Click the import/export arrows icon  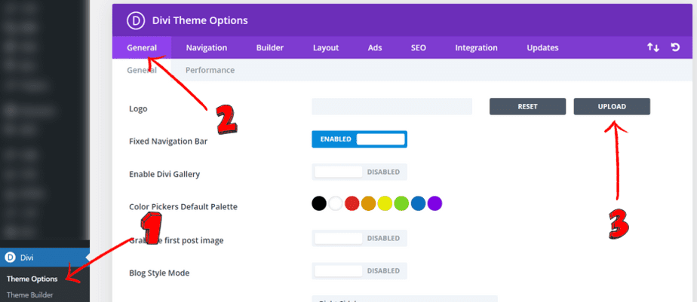652,47
